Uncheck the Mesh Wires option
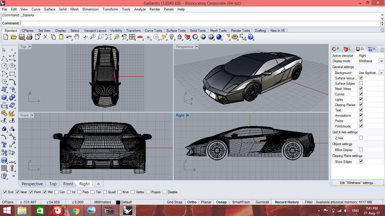 point(361,89)
